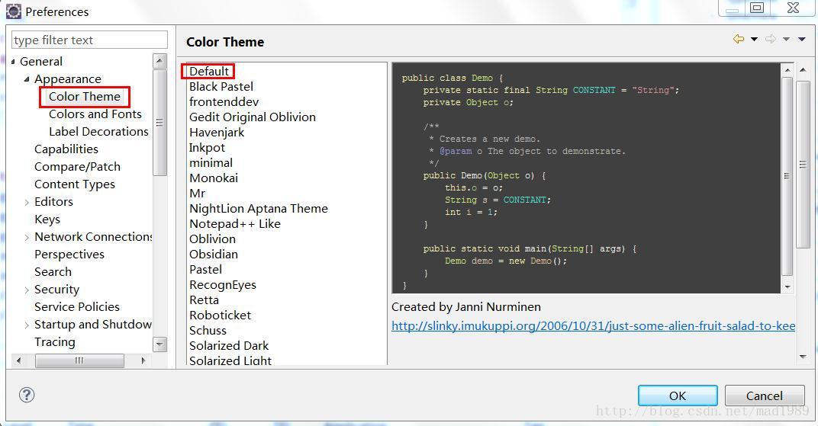This screenshot has height=426, width=818.
Task: Click tree scrollbar up arrow
Action: pyautogui.click(x=160, y=61)
